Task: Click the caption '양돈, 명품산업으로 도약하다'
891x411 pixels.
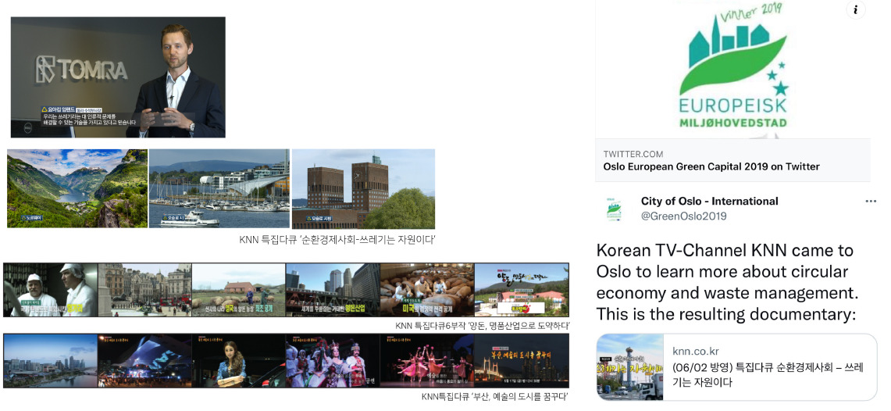Action: tap(519, 326)
